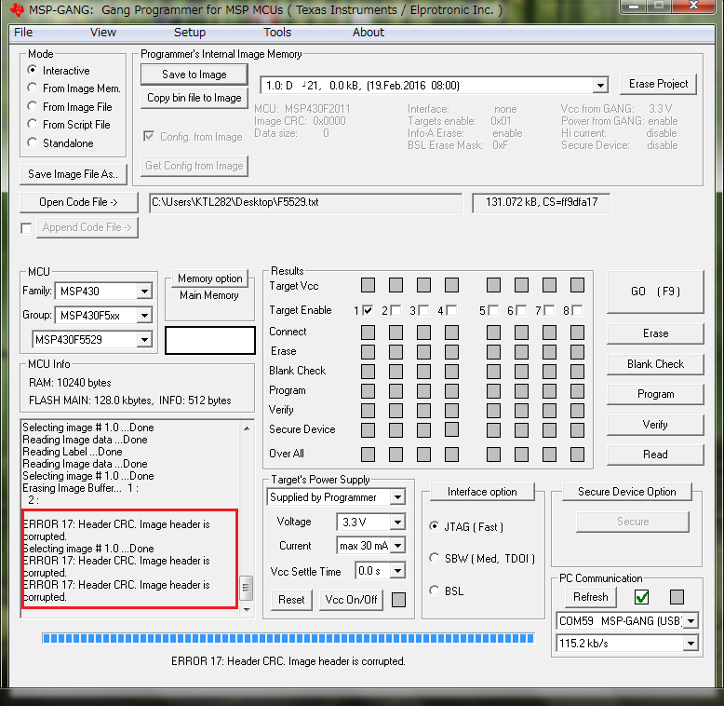
Task: Enable Target 2 checkbox
Action: [x=396, y=310]
